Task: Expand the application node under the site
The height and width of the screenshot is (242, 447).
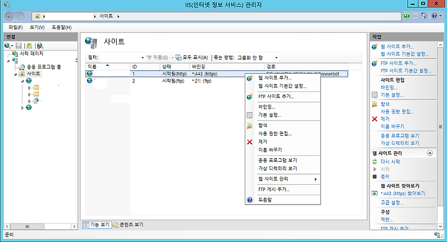Action: (x=29, y=101)
